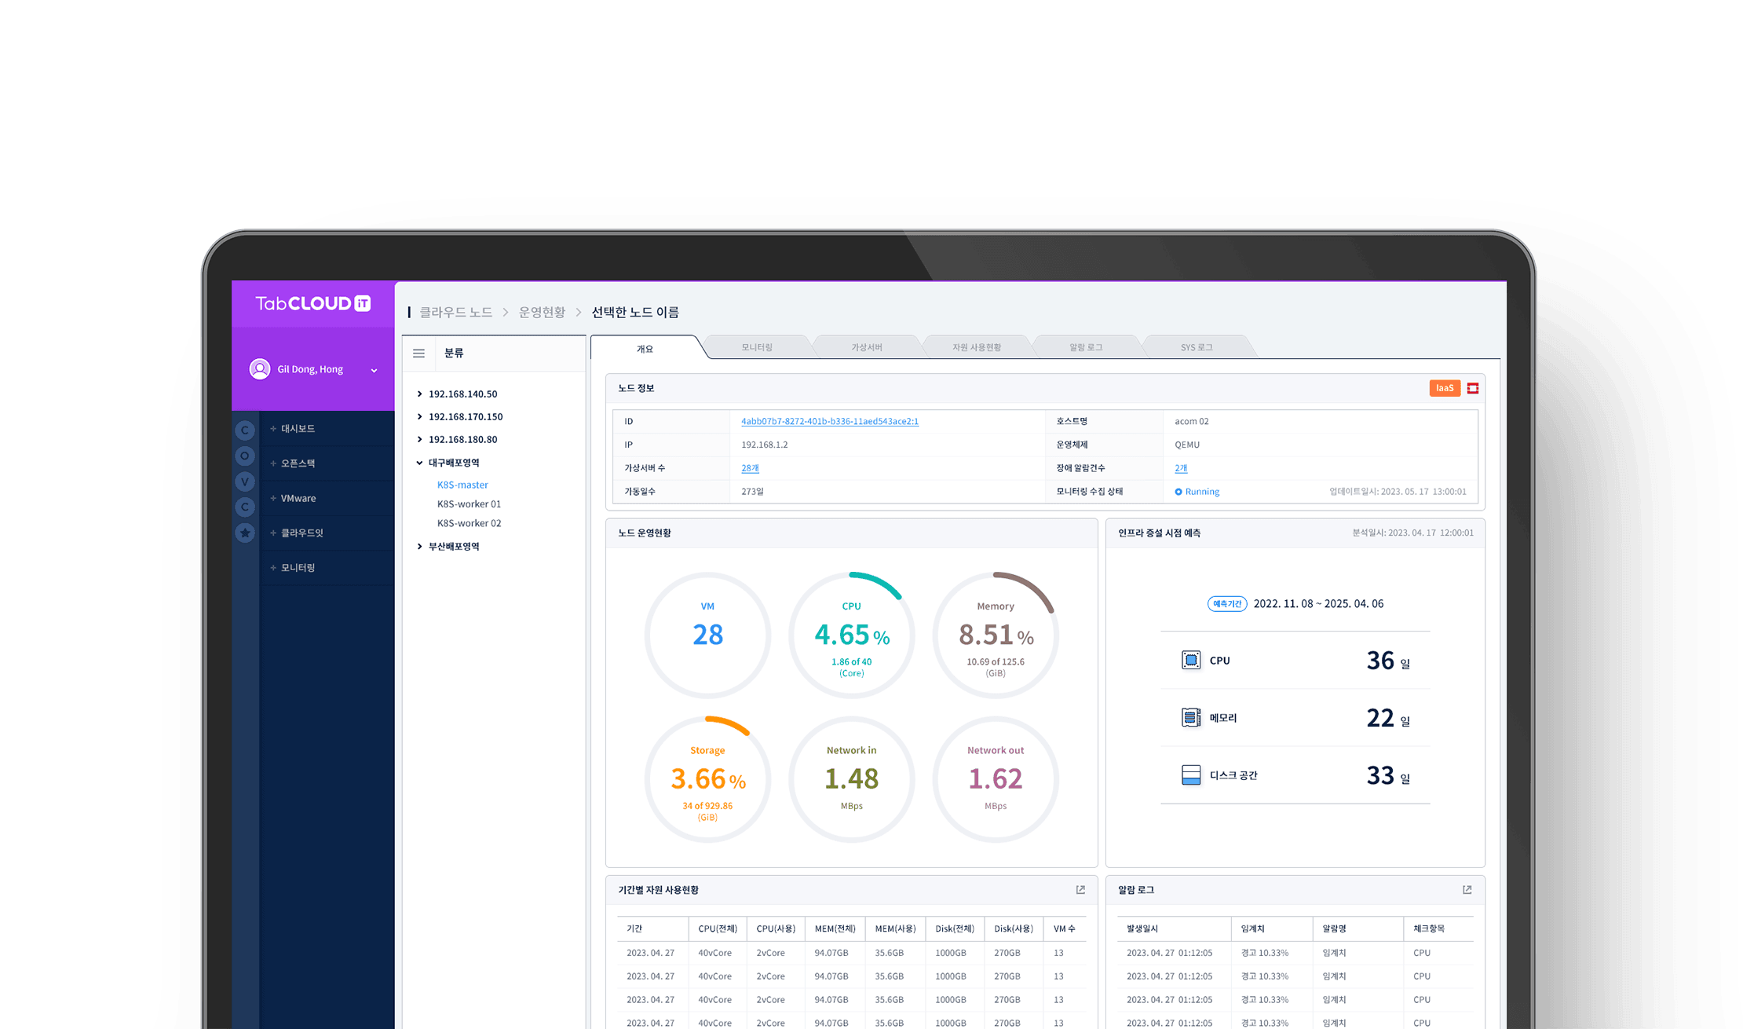This screenshot has width=1743, height=1029.
Task: Expand the 부산배포영역 tree group
Action: [420, 547]
